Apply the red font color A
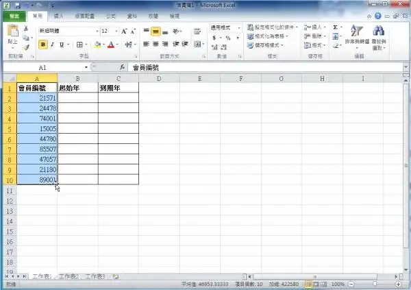The width and height of the screenshot is (411, 290). coord(111,45)
